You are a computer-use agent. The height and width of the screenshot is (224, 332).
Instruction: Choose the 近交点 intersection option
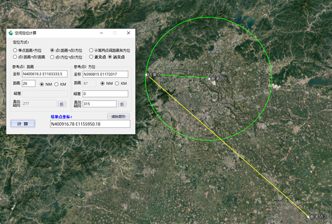point(98,57)
